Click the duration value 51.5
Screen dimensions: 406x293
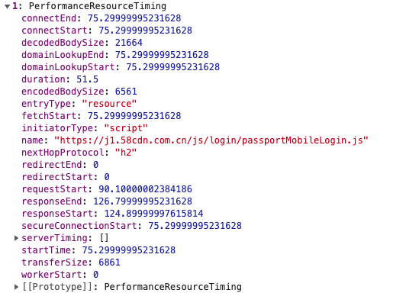[87, 79]
